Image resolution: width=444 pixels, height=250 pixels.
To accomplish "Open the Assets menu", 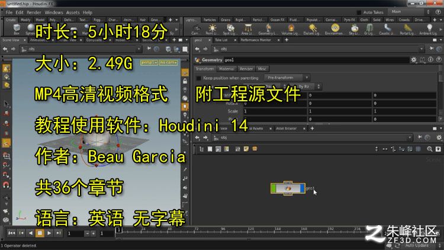I will click(73, 12).
